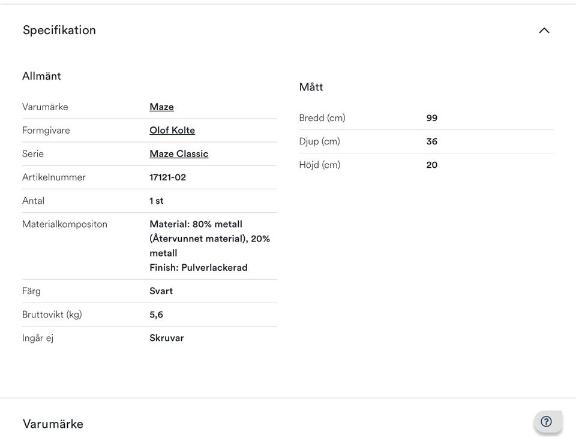Viewport: 576px width, 447px height.
Task: Click the Ingår ej value Skruvar
Action: pyautogui.click(x=167, y=337)
